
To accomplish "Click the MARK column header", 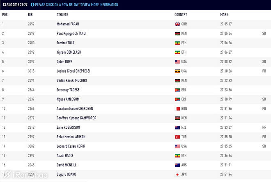I will click(x=224, y=15).
